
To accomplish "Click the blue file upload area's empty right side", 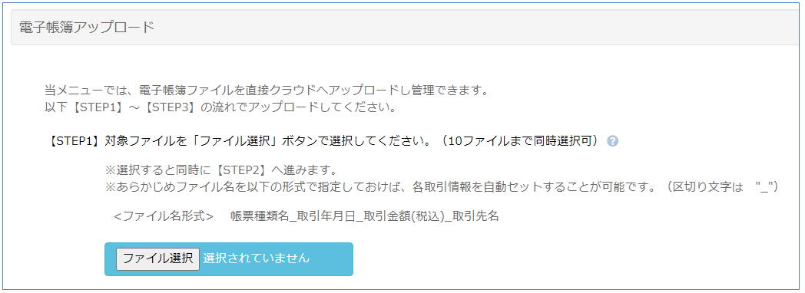I will tap(331, 259).
